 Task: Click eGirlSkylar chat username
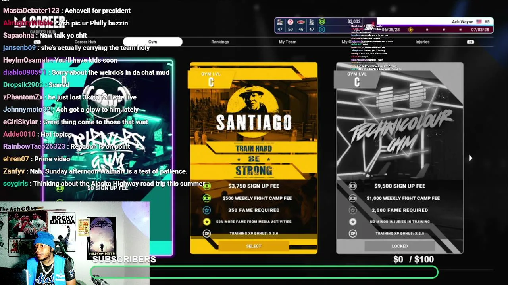pos(20,122)
